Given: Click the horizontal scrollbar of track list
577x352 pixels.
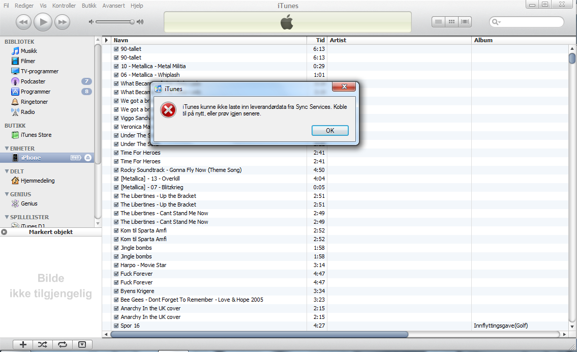Looking at the screenshot, I should pos(259,334).
